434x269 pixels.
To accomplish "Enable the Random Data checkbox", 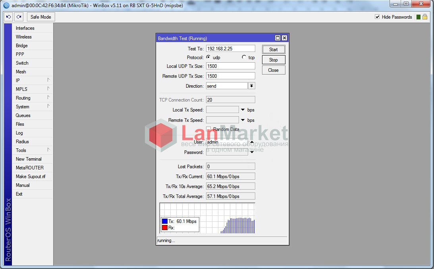I will pyautogui.click(x=208, y=129).
